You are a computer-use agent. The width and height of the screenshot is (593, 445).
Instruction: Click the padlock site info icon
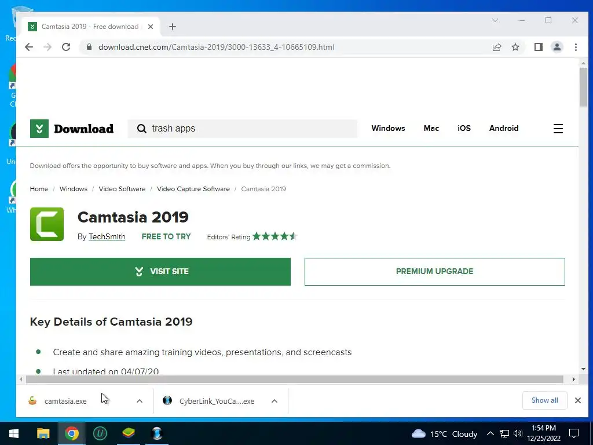point(89,47)
